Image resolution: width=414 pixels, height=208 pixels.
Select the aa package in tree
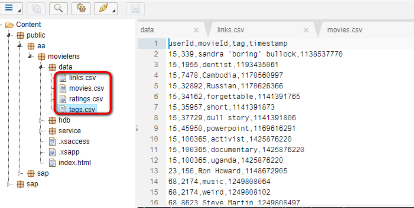coord(41,46)
